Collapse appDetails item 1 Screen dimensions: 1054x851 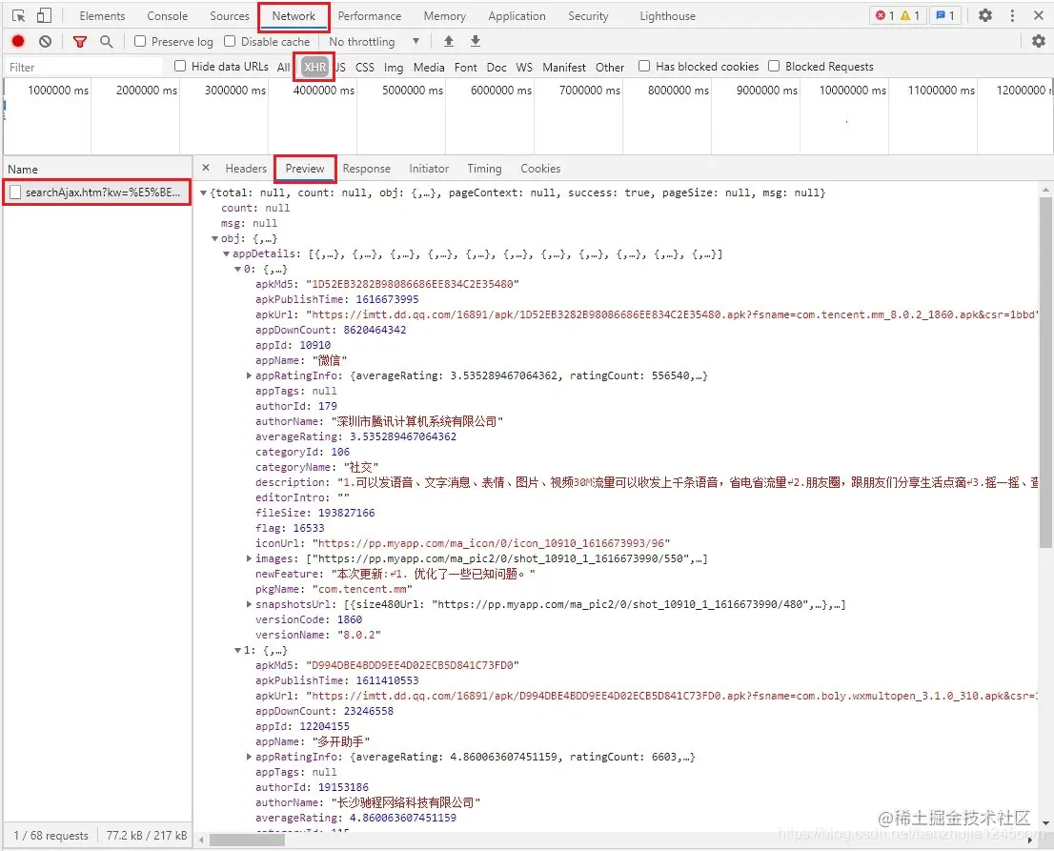click(238, 650)
